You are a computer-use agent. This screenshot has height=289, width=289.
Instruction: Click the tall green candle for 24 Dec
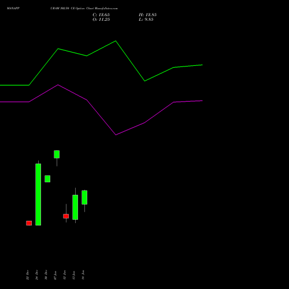38,194
